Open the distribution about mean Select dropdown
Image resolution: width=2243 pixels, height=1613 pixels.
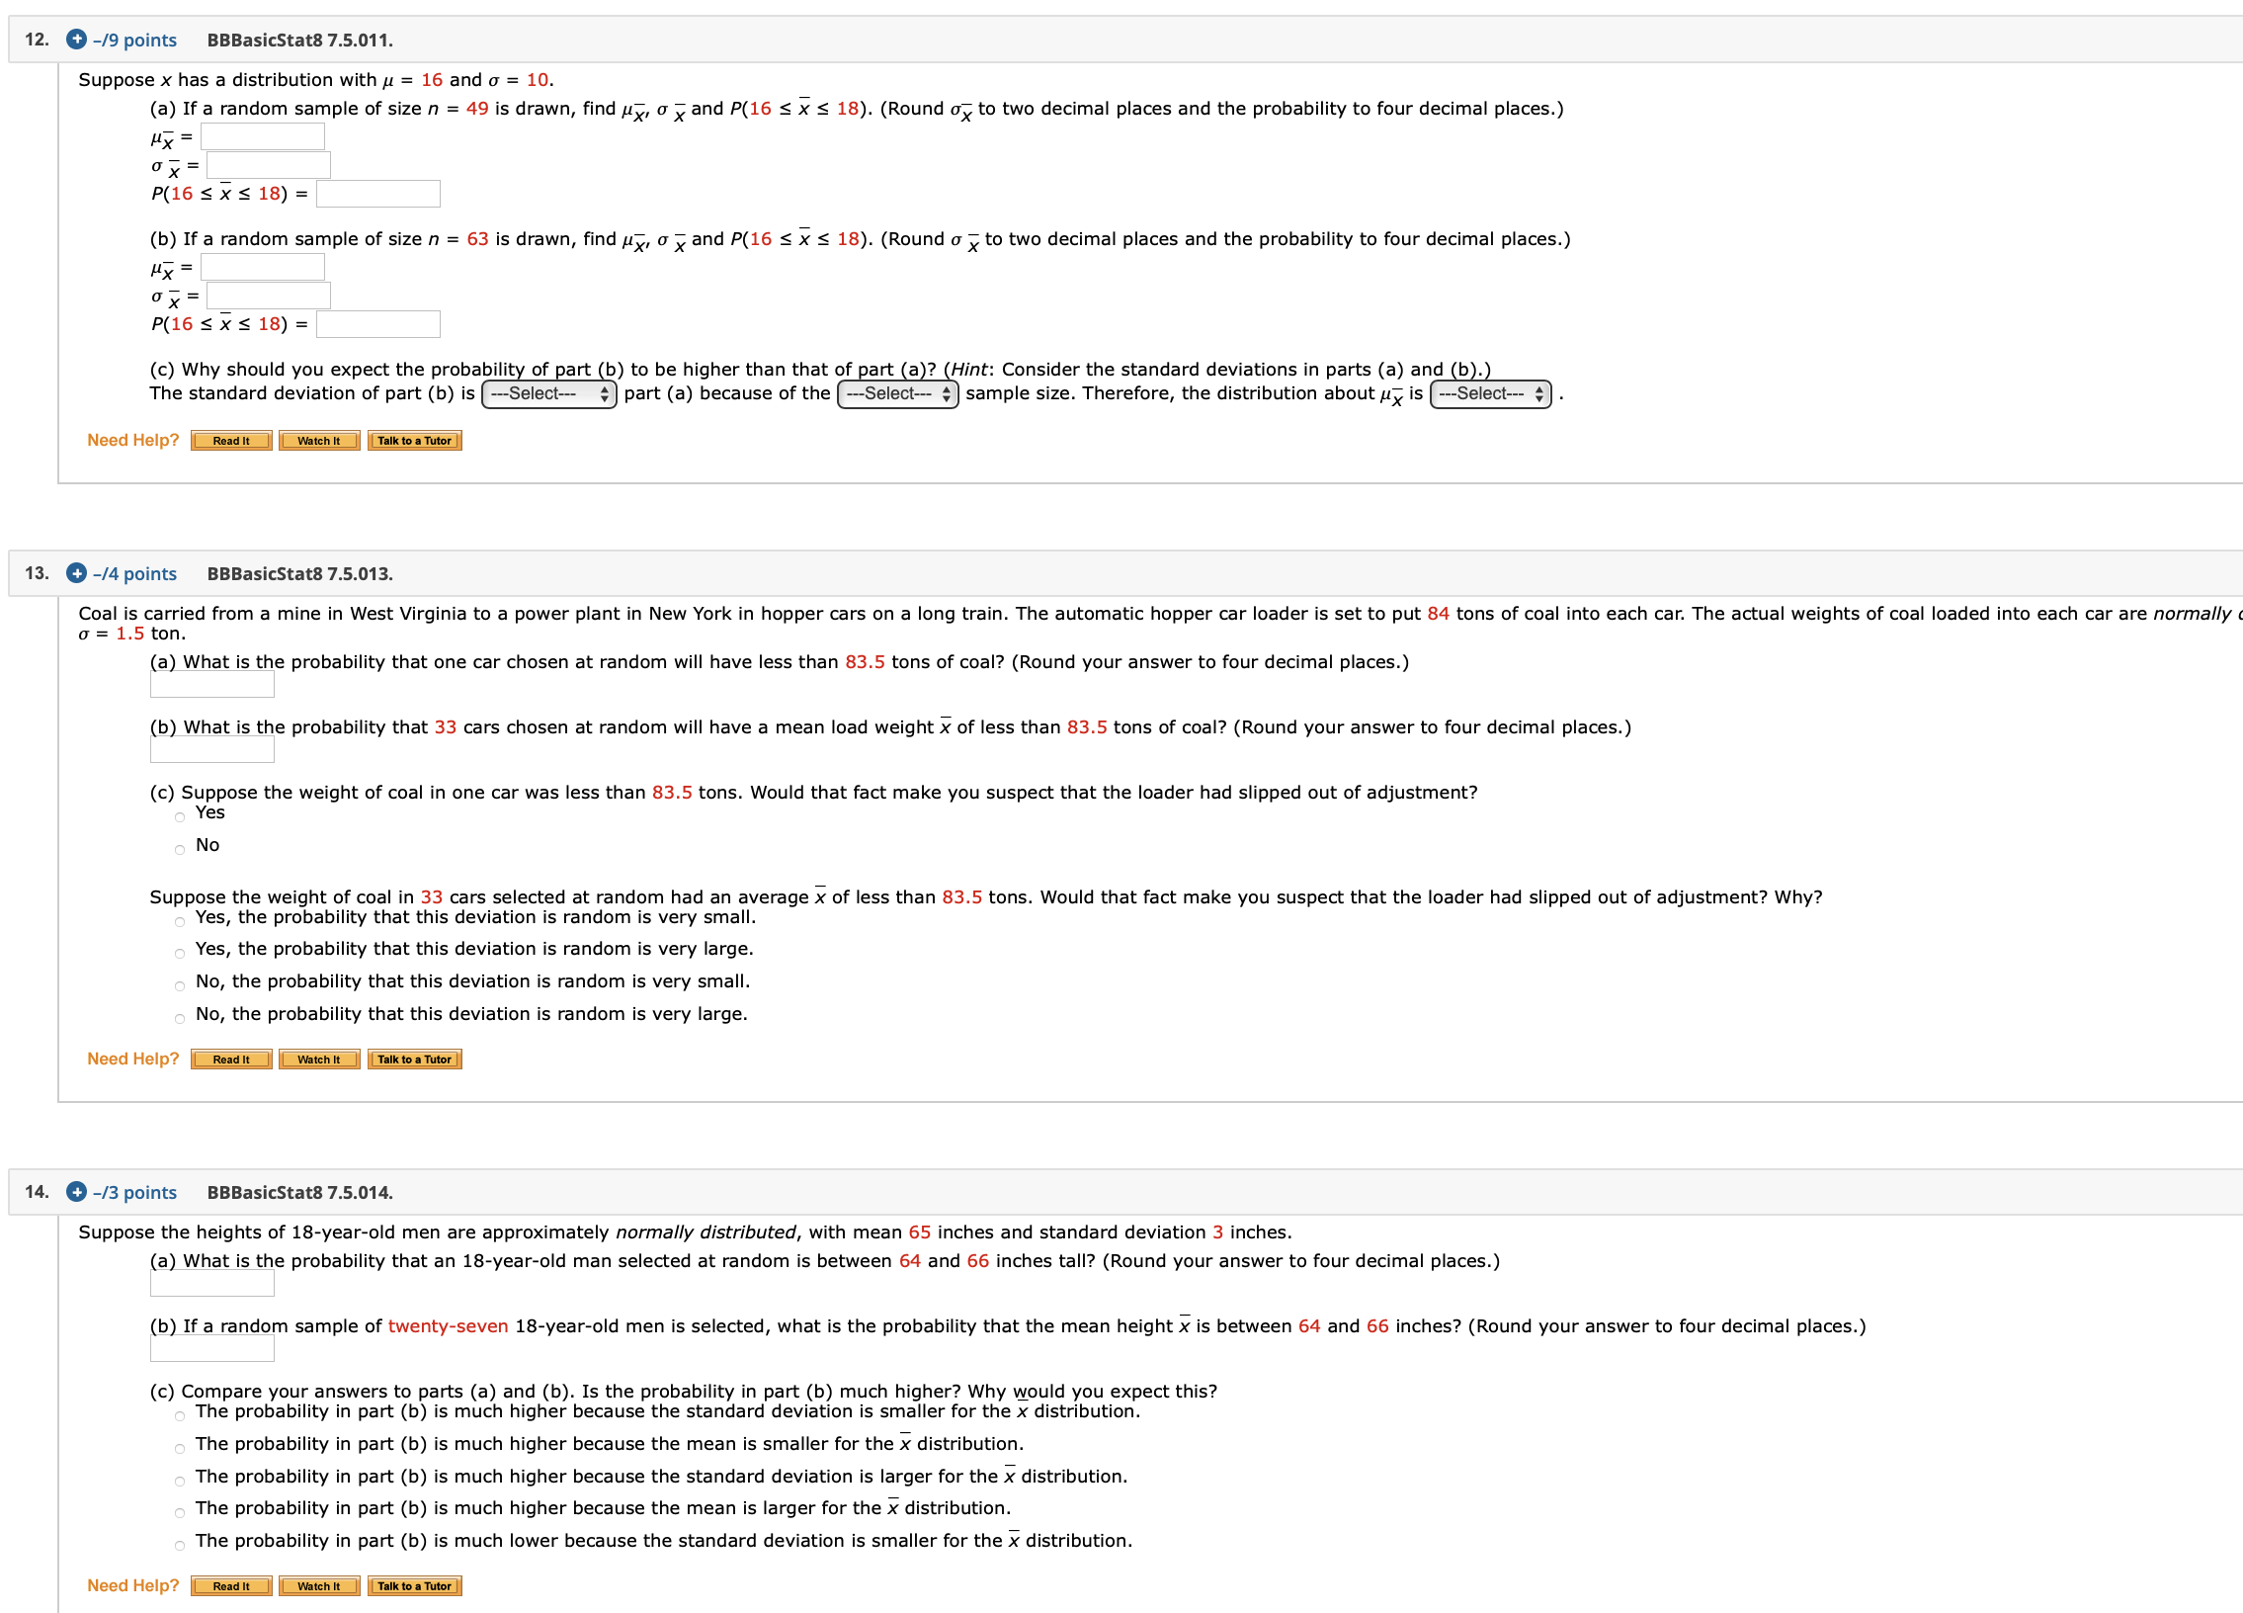1489,393
